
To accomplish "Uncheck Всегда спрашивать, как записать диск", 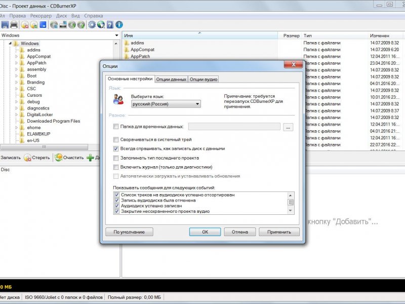I will pyautogui.click(x=116, y=148).
